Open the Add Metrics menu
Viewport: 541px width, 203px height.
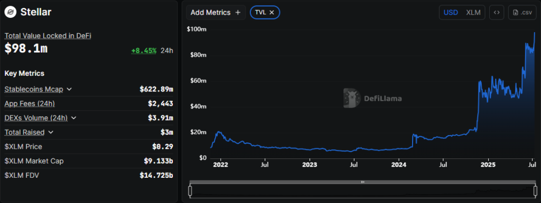pos(216,13)
